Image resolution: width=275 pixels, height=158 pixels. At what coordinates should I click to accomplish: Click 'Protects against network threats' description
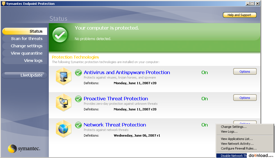pos(106,130)
